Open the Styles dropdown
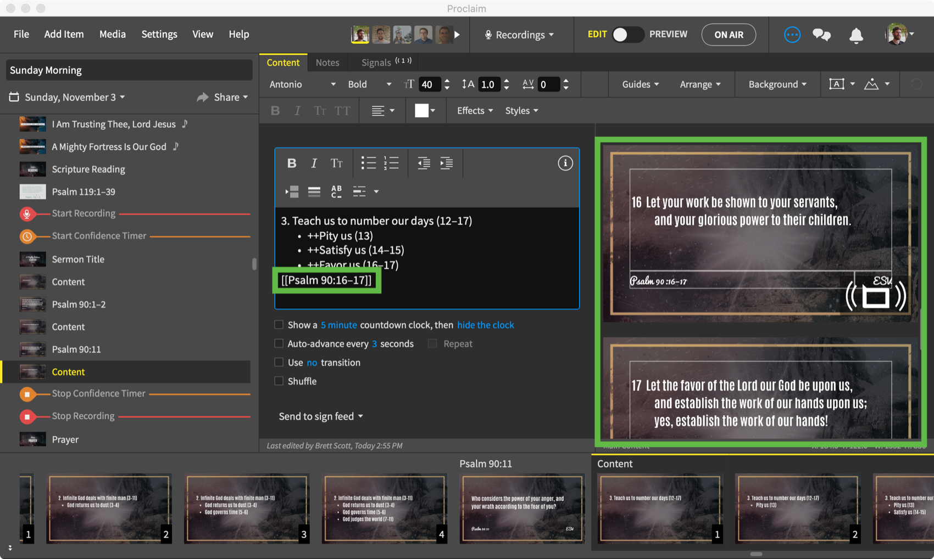Viewport: 934px width, 559px height. (521, 111)
